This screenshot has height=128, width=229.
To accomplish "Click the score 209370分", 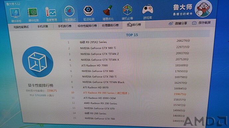I will tap(182, 53).
